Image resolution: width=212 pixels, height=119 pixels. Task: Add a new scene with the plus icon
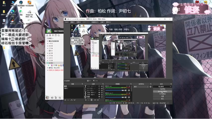(65, 100)
